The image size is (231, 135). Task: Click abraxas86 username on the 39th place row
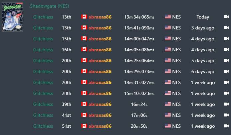tap(100, 104)
